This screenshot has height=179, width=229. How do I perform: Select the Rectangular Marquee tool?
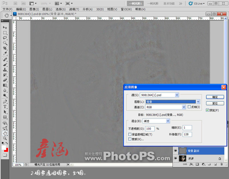[x=5, y=33]
